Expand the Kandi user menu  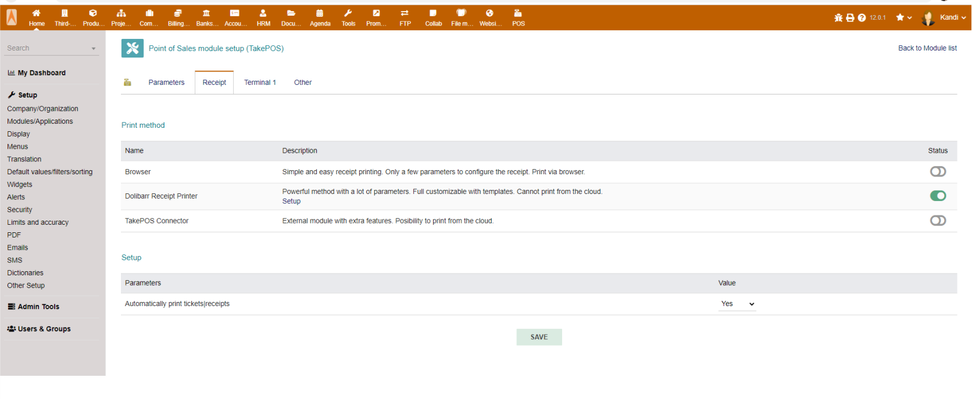pos(953,17)
